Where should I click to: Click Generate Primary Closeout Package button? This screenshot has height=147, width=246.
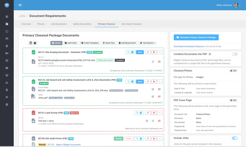pyautogui.click(x=196, y=37)
